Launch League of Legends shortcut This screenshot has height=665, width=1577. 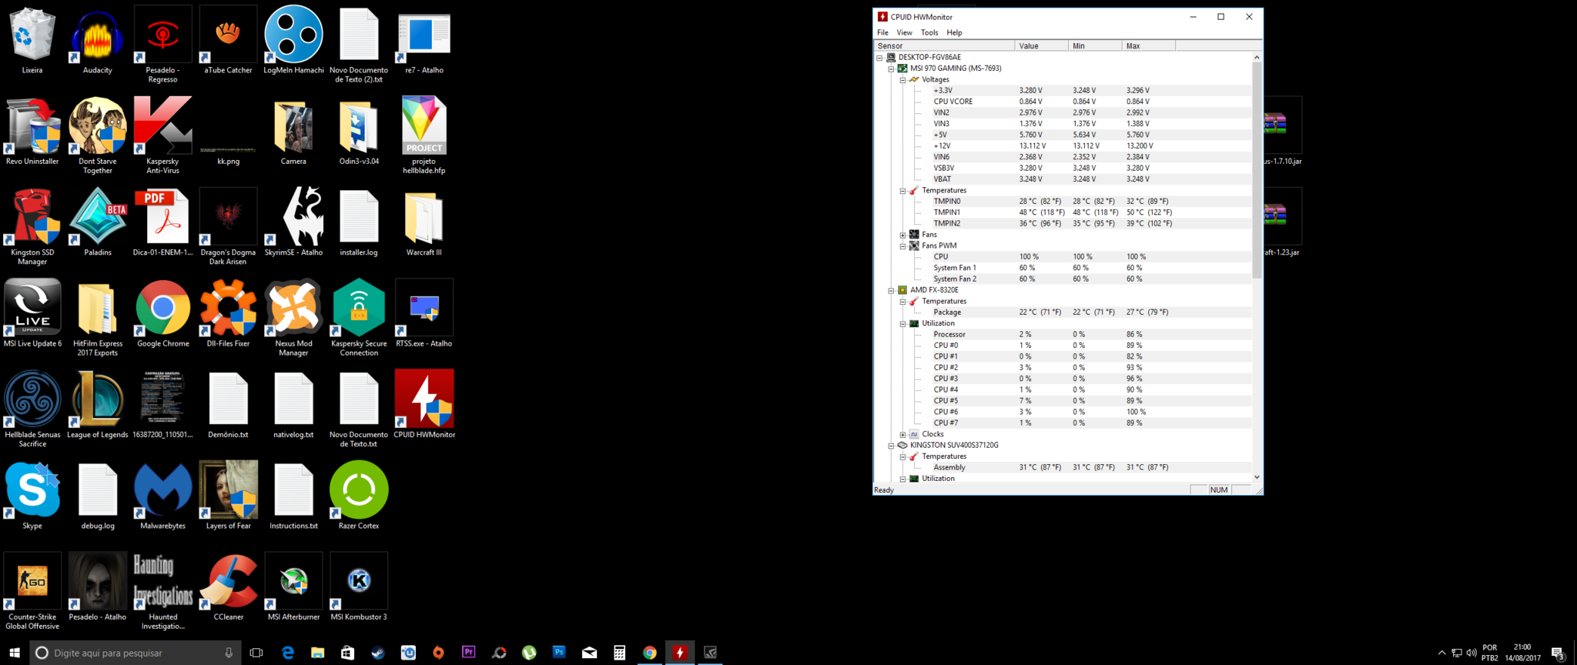click(x=98, y=405)
